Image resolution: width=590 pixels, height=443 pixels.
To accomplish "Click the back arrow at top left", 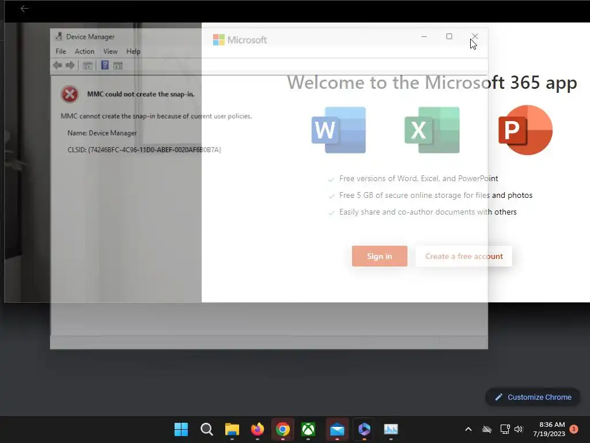I will pyautogui.click(x=24, y=8).
